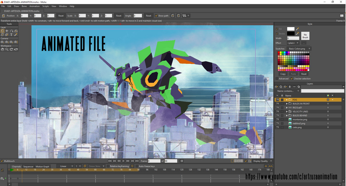This screenshot has height=186, width=346.
Task: Select the Rotate Workspace tool
Action: coord(11,49)
